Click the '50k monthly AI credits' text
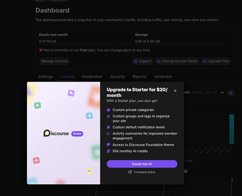This screenshot has height=196, width=242. [x=130, y=151]
